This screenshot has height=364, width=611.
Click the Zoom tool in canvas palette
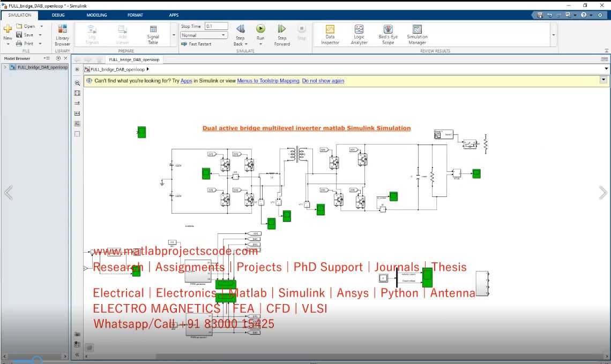[x=77, y=83]
